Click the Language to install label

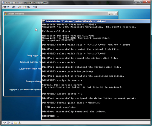[x=34, y=55]
